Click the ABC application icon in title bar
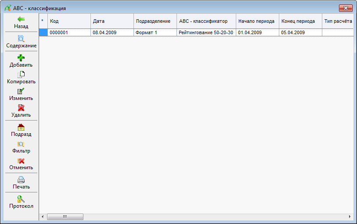 (x=8, y=8)
